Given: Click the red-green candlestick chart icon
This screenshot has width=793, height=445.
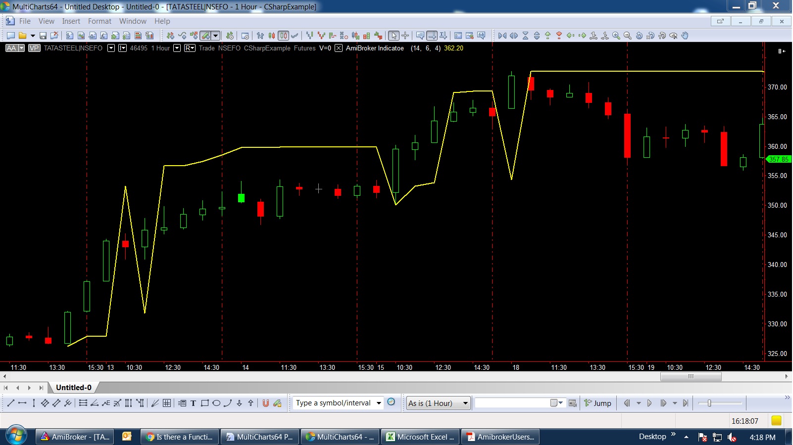Looking at the screenshot, I should [272, 36].
